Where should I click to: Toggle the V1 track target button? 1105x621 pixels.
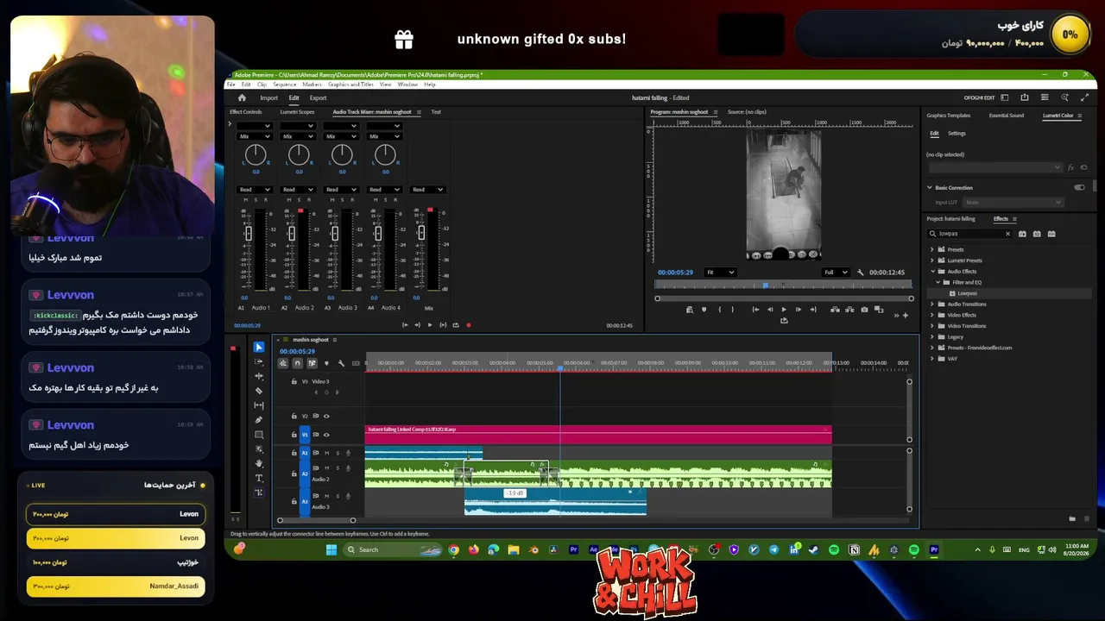(304, 435)
